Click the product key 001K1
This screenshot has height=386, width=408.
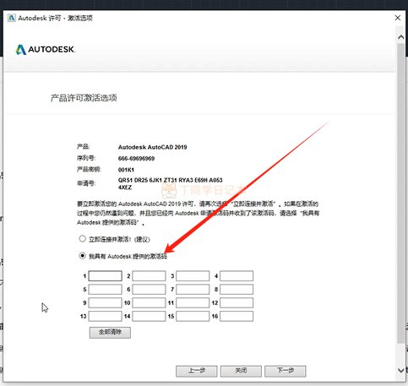126,170
